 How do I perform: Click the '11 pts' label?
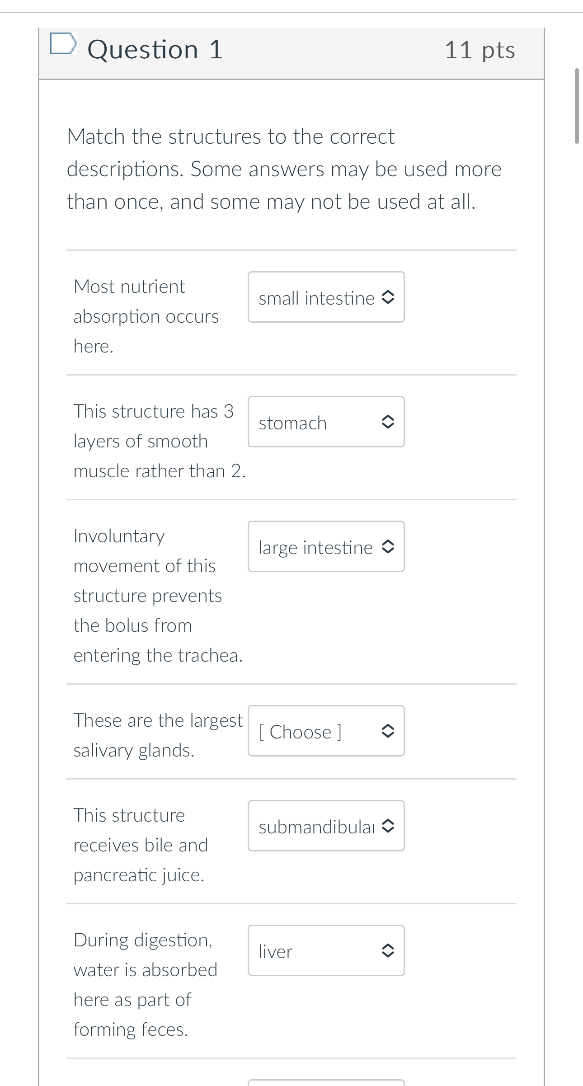pyautogui.click(x=480, y=49)
